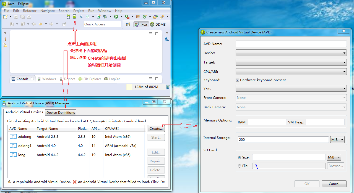Screen dimensions: 354x193
Task: Click the Pin Editor icon
Action: click(x=64, y=24)
